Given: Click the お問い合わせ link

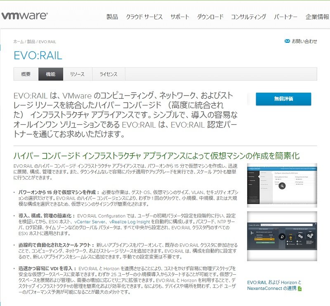Looking at the screenshot, I should click(304, 41).
